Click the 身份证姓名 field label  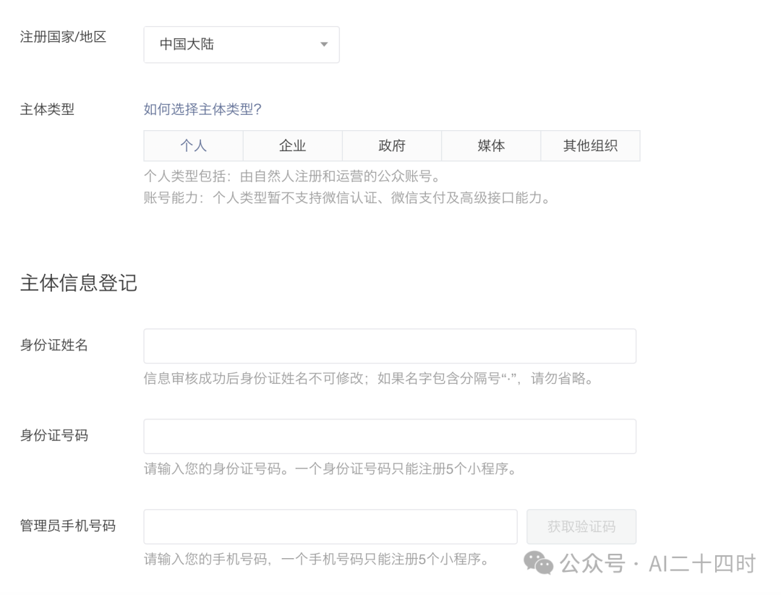pyautogui.click(x=54, y=345)
